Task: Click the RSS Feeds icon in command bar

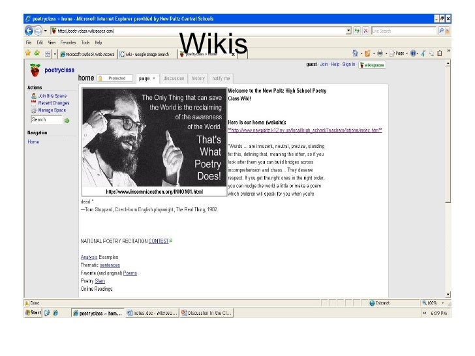Action: click(x=367, y=53)
